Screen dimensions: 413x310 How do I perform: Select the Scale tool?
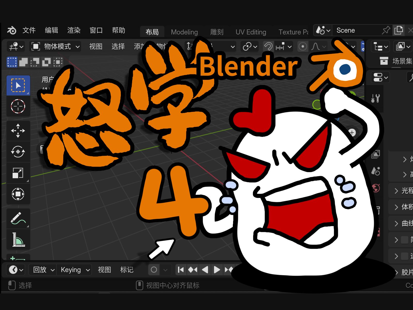tap(18, 173)
